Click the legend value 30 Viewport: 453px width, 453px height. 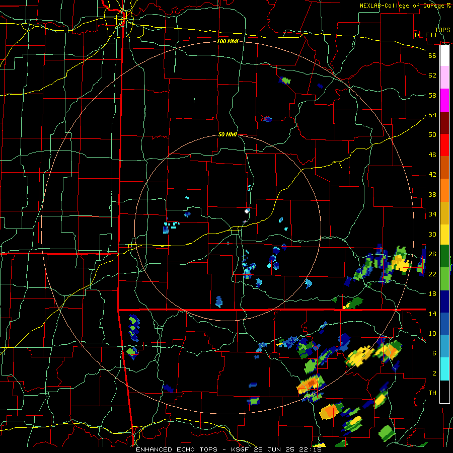(x=432, y=234)
